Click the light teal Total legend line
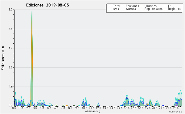The image size is (185, 114). [109, 6]
